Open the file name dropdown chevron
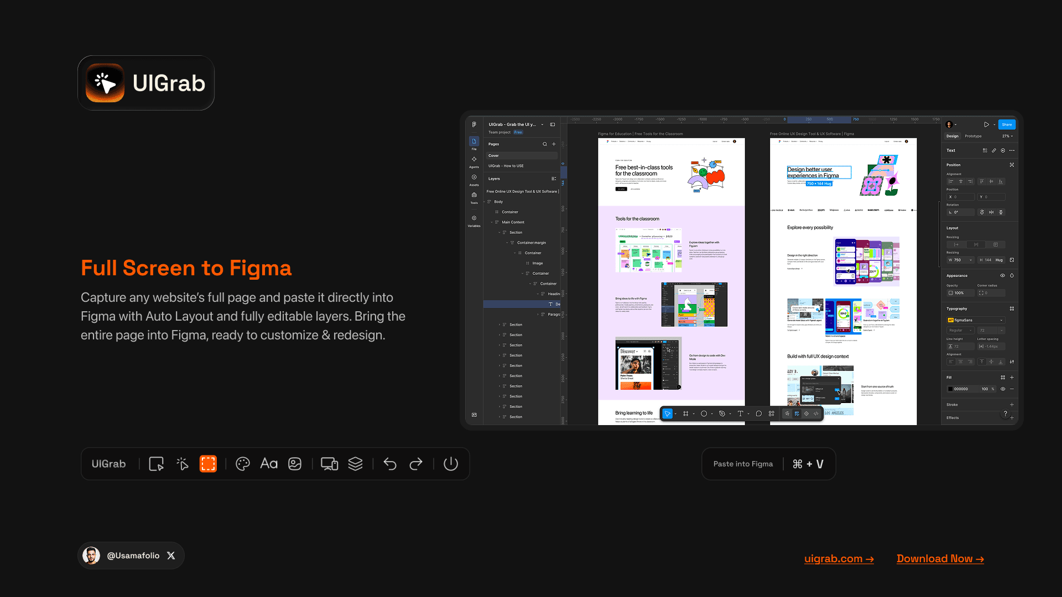1062x597 pixels. [543, 124]
